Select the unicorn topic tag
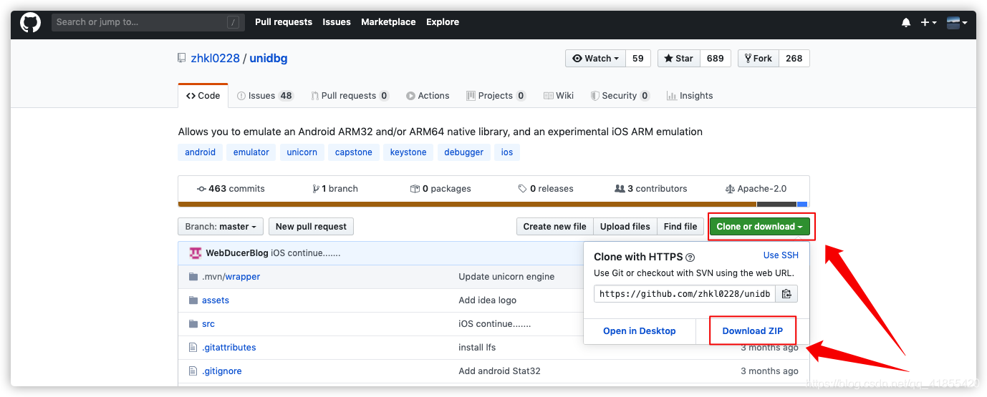987x397 pixels. pos(302,152)
